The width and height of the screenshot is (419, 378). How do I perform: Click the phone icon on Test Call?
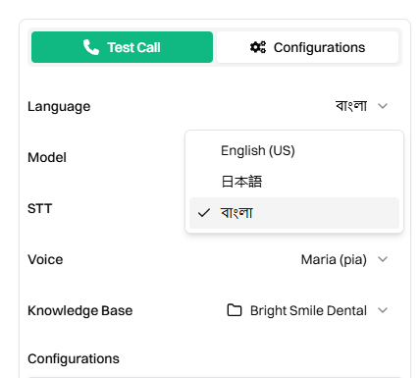click(x=91, y=47)
